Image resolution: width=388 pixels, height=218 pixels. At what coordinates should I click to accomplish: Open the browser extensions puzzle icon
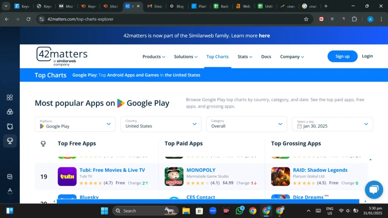[x=354, y=19]
